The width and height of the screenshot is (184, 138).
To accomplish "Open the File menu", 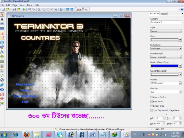I will 2,5.
